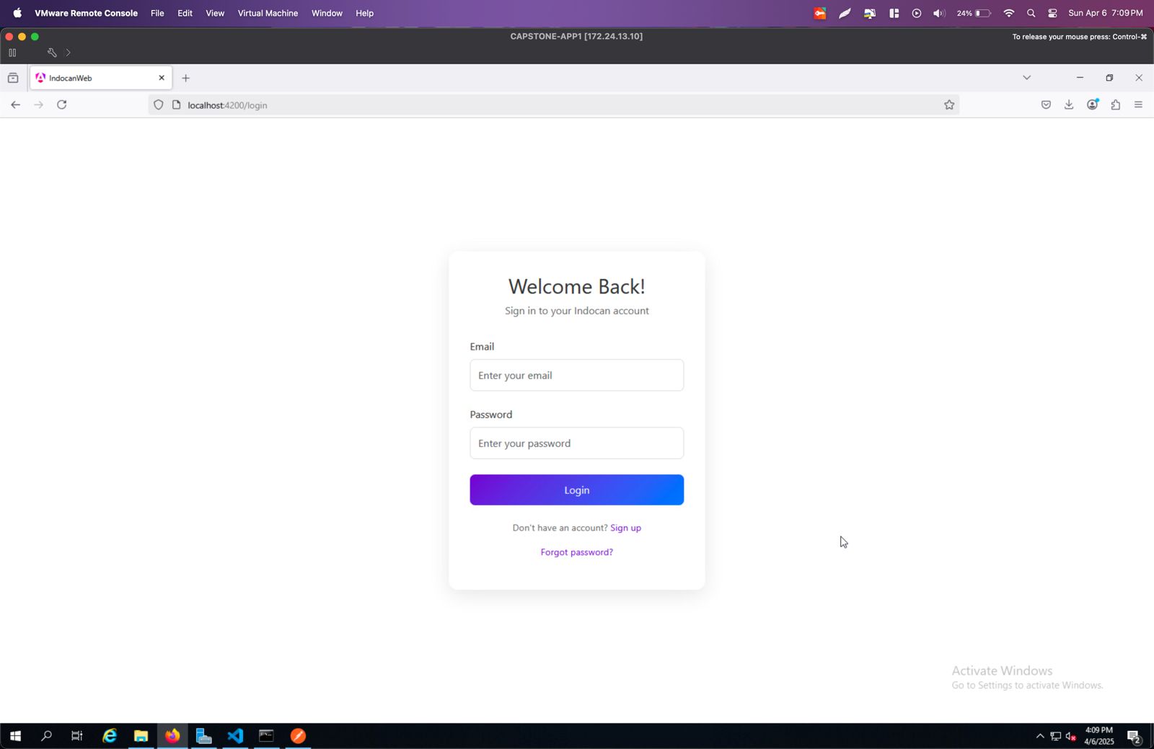1154x749 pixels.
Task: Go forward one page
Action: pos(38,105)
